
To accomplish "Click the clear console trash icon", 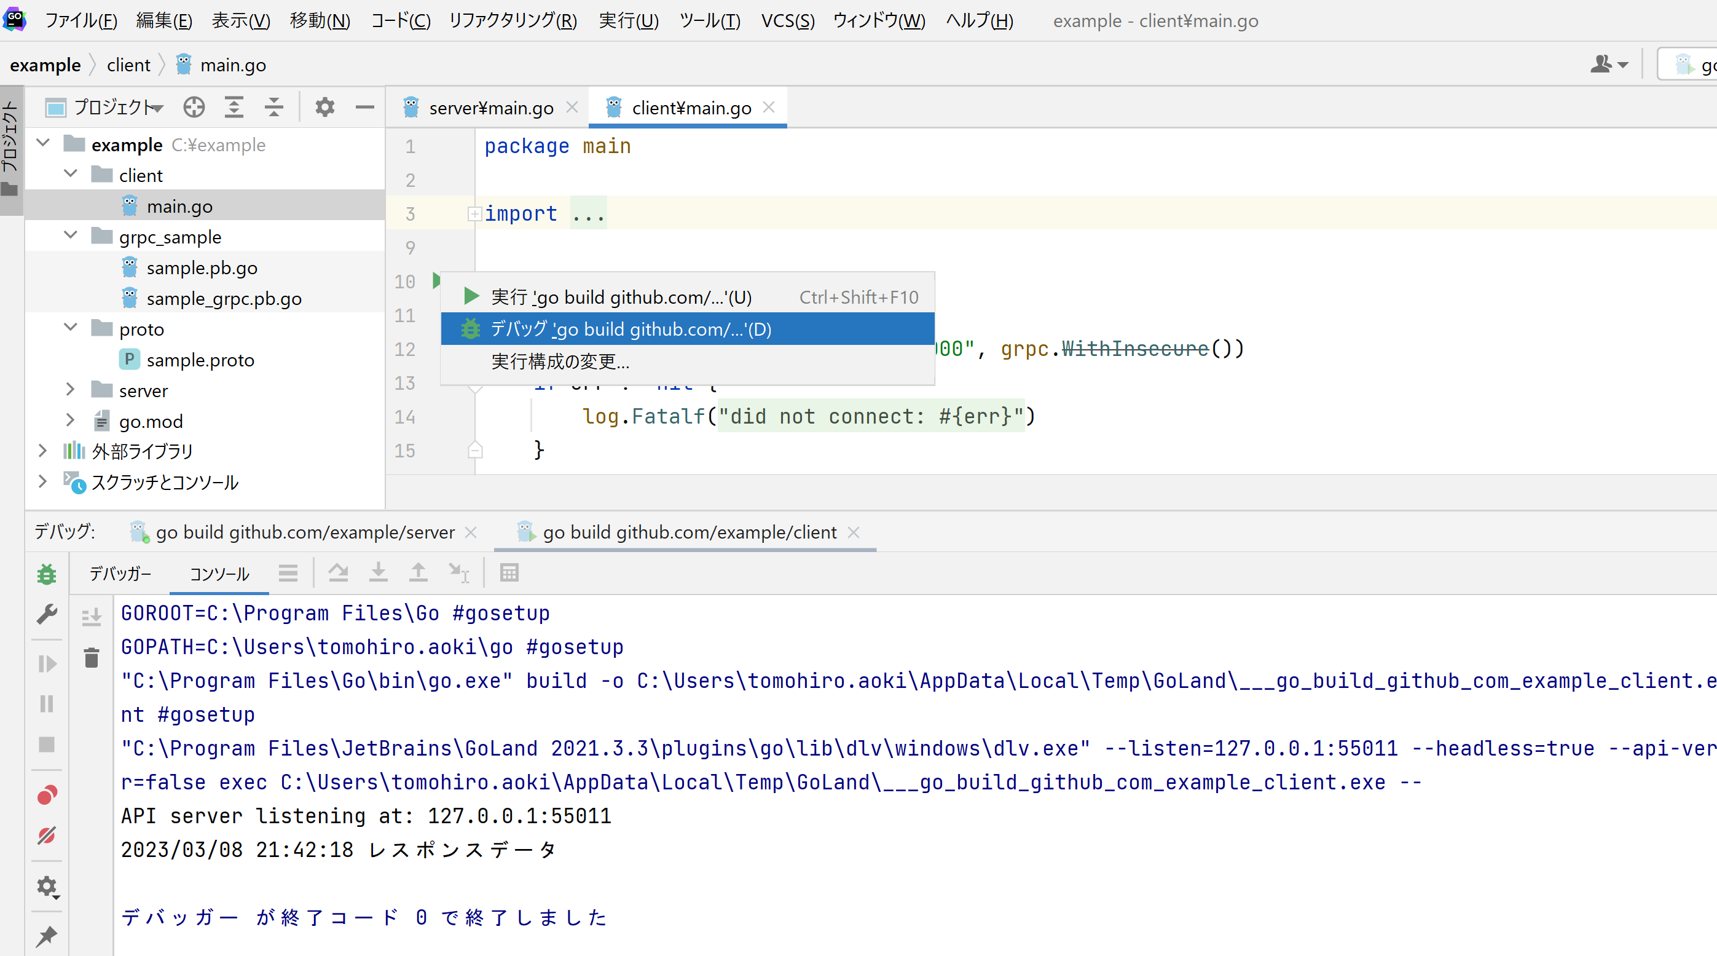I will 92,658.
